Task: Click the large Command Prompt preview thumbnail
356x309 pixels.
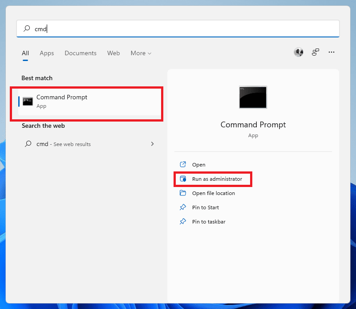Action: (253, 97)
